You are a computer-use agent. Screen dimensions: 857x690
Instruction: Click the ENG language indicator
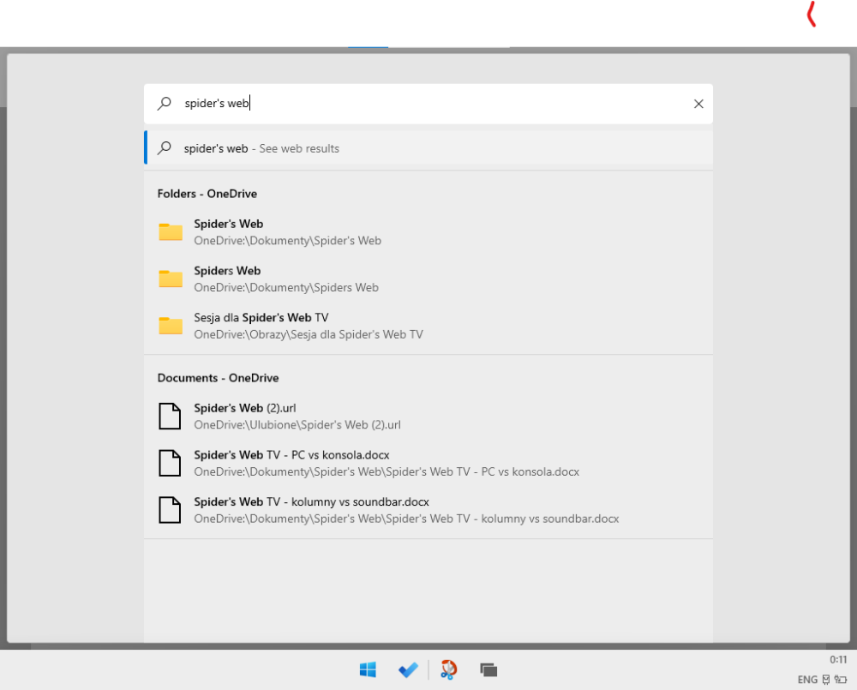807,680
